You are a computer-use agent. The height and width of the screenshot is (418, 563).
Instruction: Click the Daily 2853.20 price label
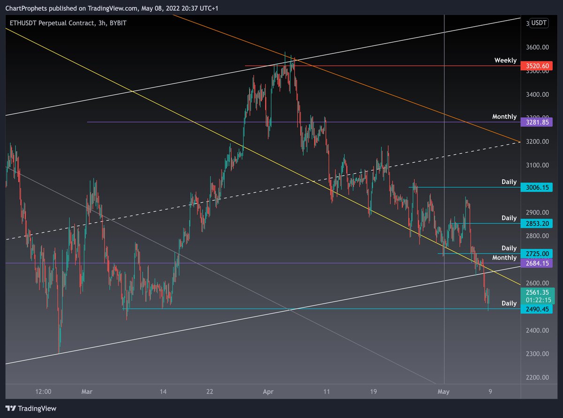pos(537,224)
